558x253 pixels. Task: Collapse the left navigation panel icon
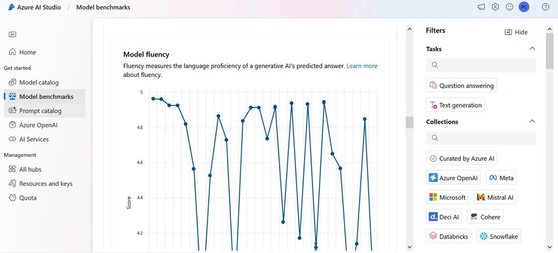12,34
